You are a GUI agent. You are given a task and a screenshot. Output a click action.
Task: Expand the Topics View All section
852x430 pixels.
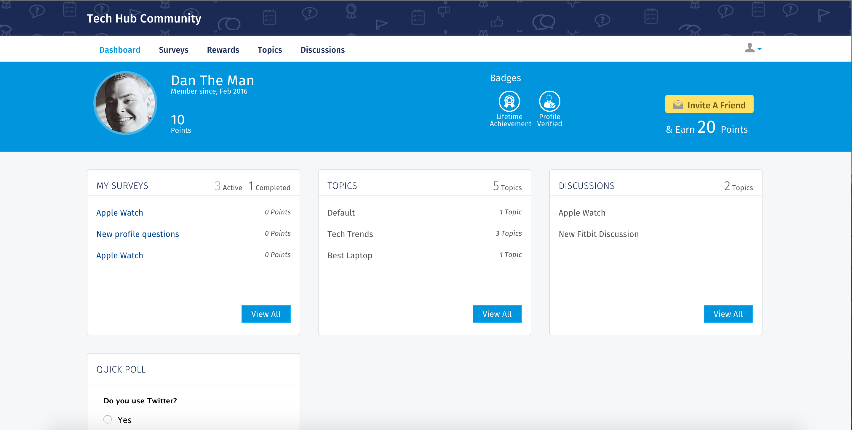pyautogui.click(x=496, y=314)
